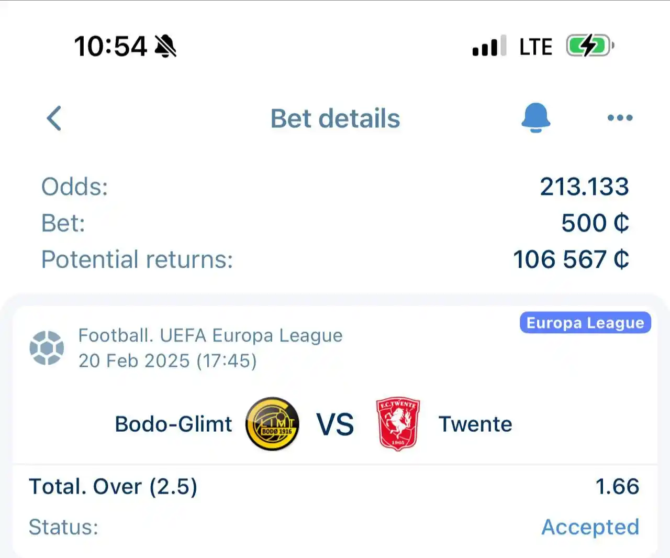Viewport: 670px width, 558px height.
Task: Tap the Bodo-Glimt team name
Action: coord(173,424)
